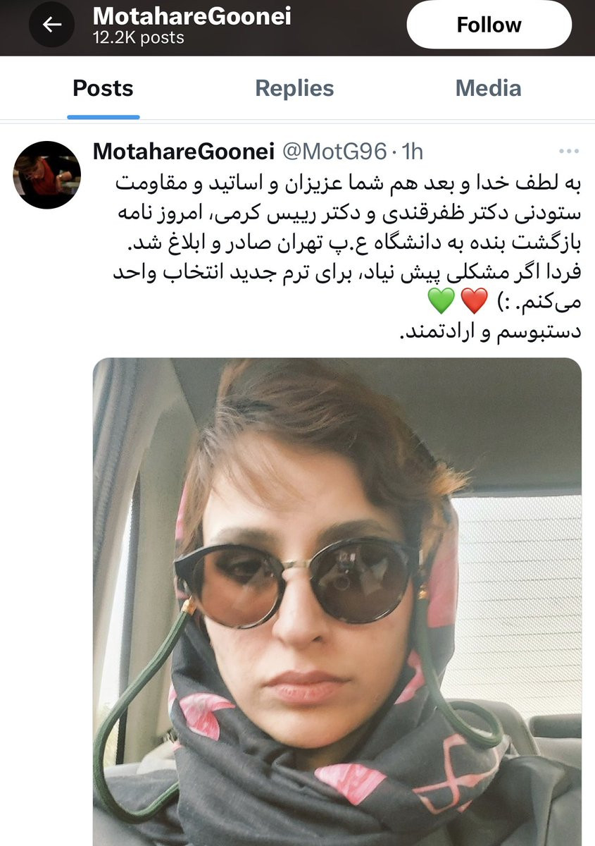Click the final line دستبوسم و ارادتمند
Screen dimensions: 595x846
[x=490, y=332]
